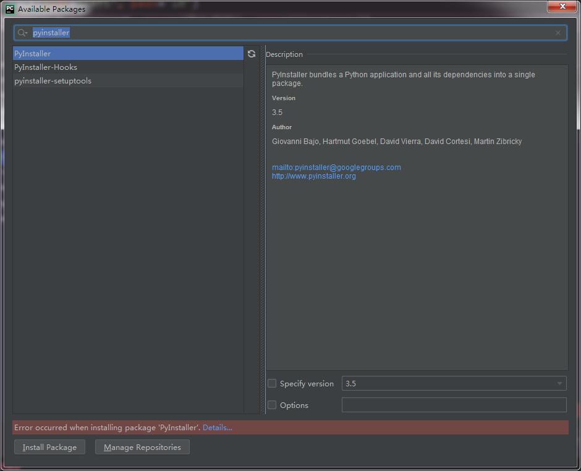Click the Version heading in description
Viewport: 581px width, 471px height.
284,98
